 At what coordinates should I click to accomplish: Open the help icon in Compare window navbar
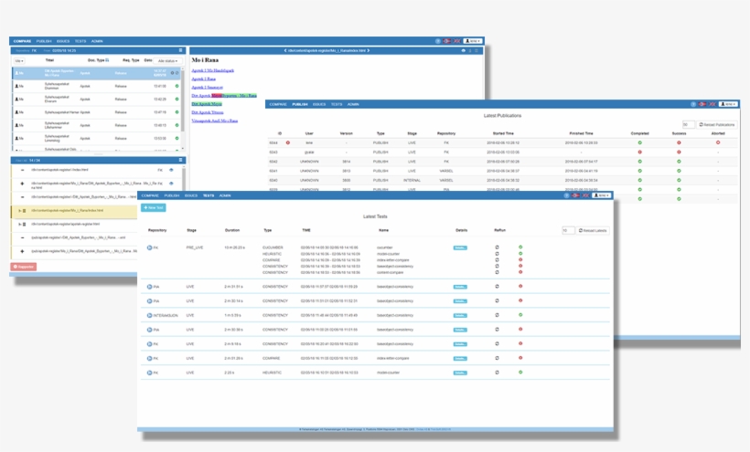click(438, 41)
